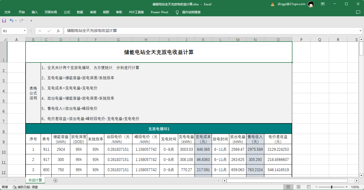364x190 pixels.
Task: Click the Cancel (X) formula bar icon
Action: (40, 31)
